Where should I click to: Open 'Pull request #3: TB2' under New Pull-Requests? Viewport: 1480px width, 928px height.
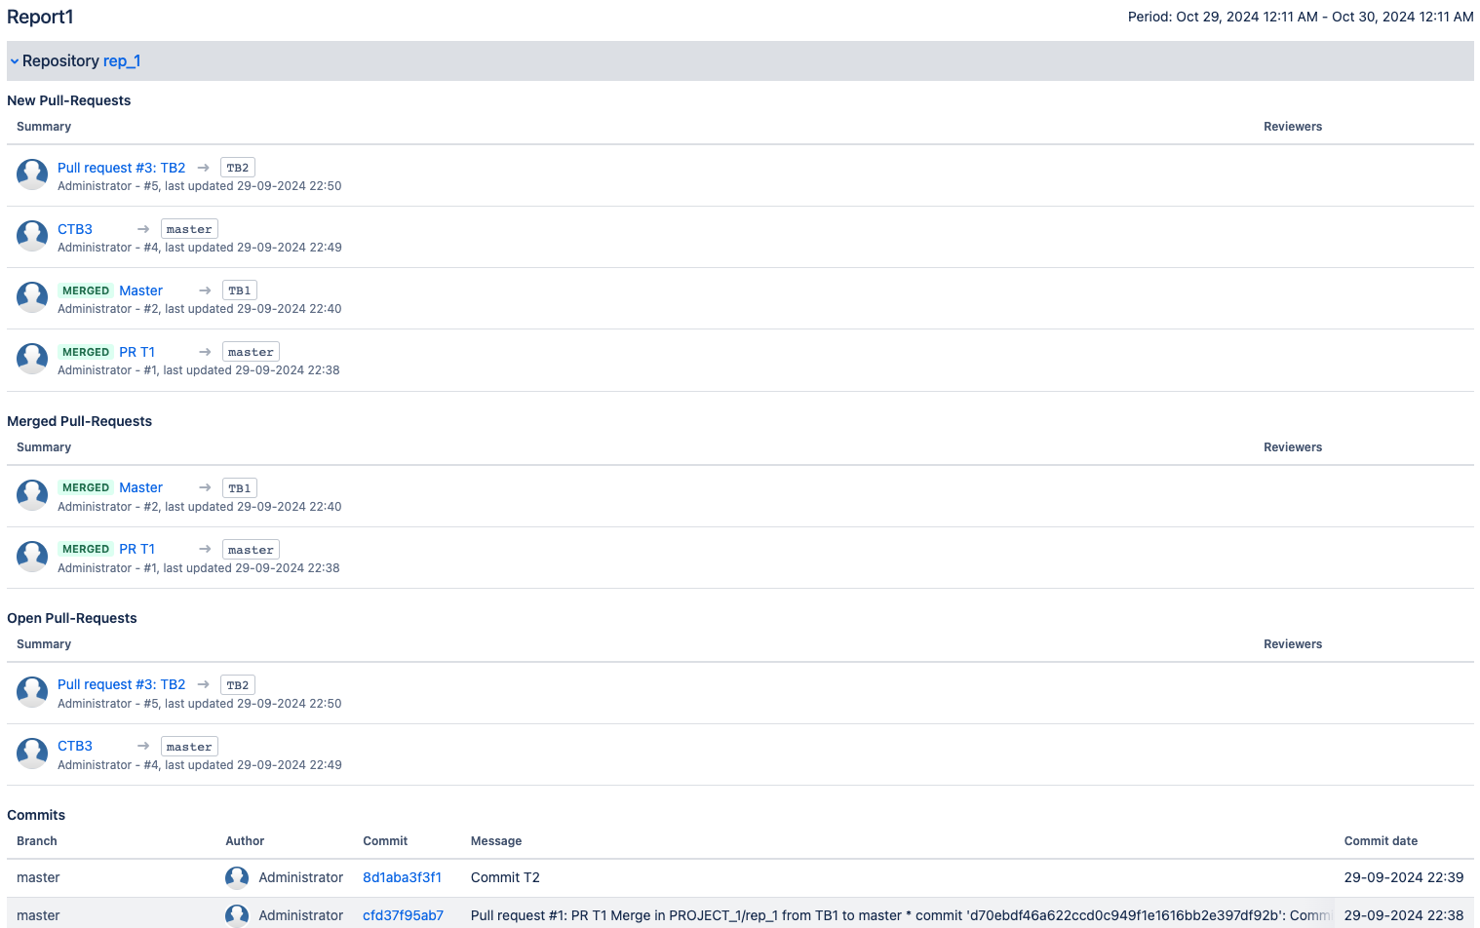121,168
